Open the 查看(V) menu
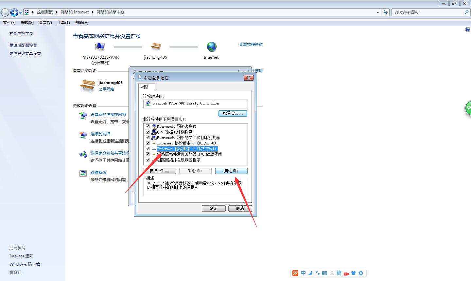Viewport: 471px width, 281px height. tap(45, 23)
